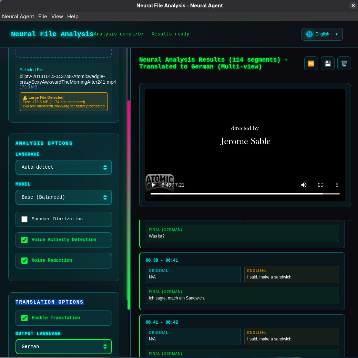Click the German translation 'Was ist?'
358x358 pixels.
coord(156,236)
